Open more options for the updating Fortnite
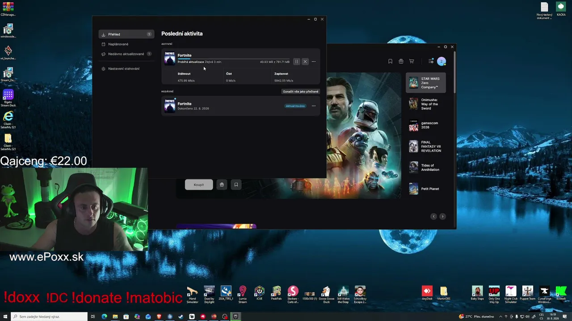This screenshot has height=321, width=572. click(x=314, y=62)
